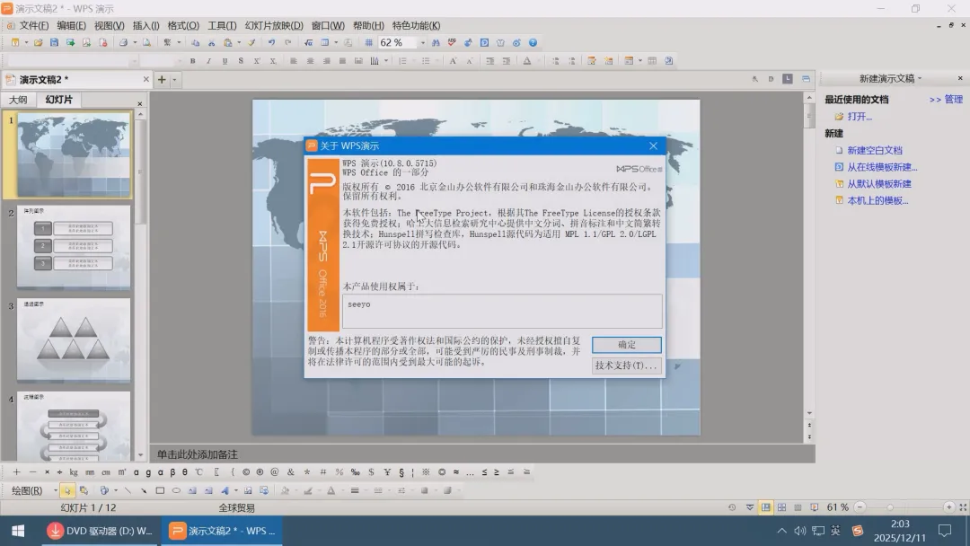Toggle grid display icon beside zoom box
The width and height of the screenshot is (970, 546).
pos(369,43)
